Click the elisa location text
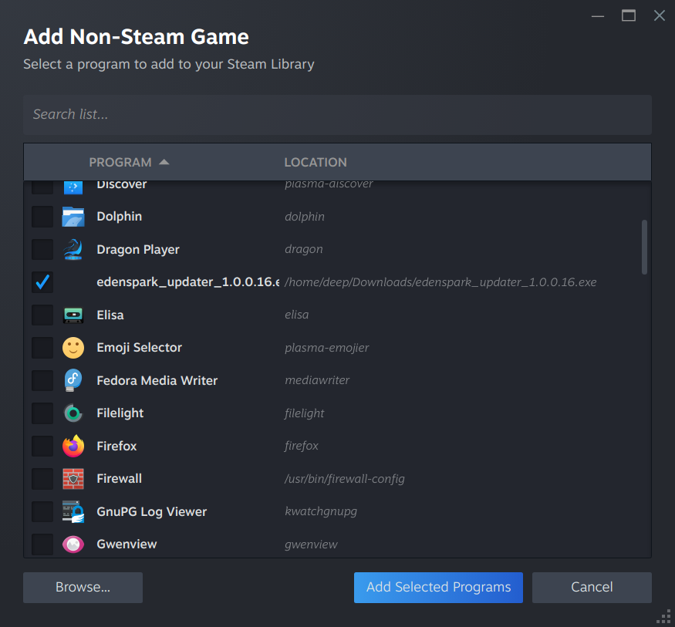 296,315
